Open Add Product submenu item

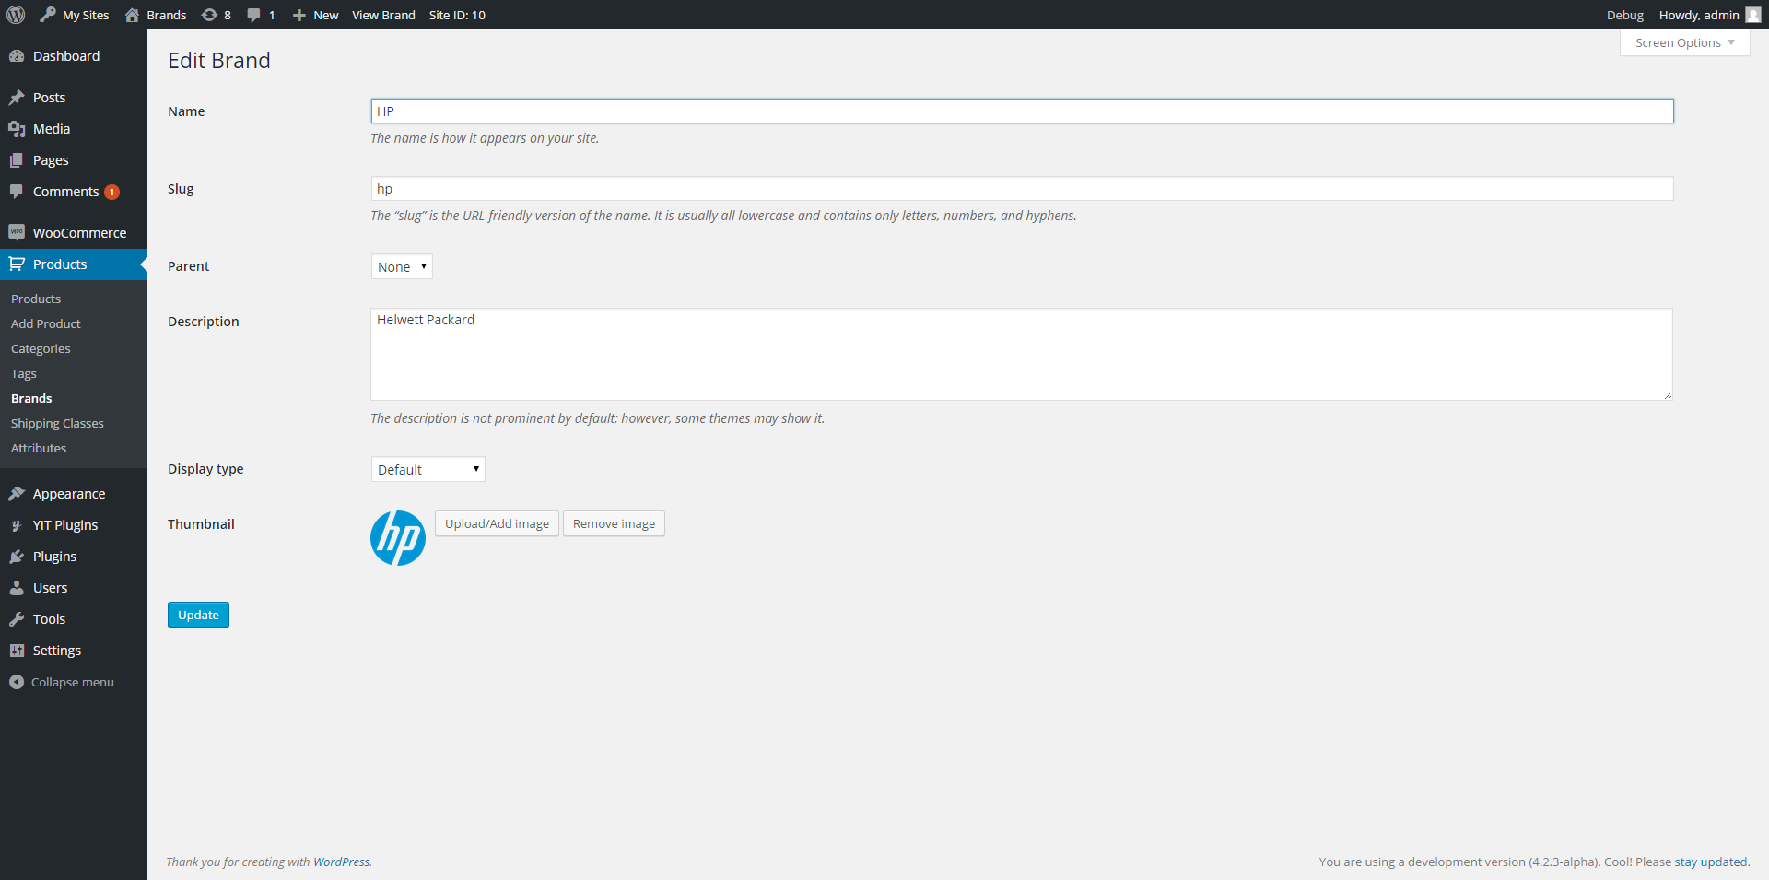(46, 323)
